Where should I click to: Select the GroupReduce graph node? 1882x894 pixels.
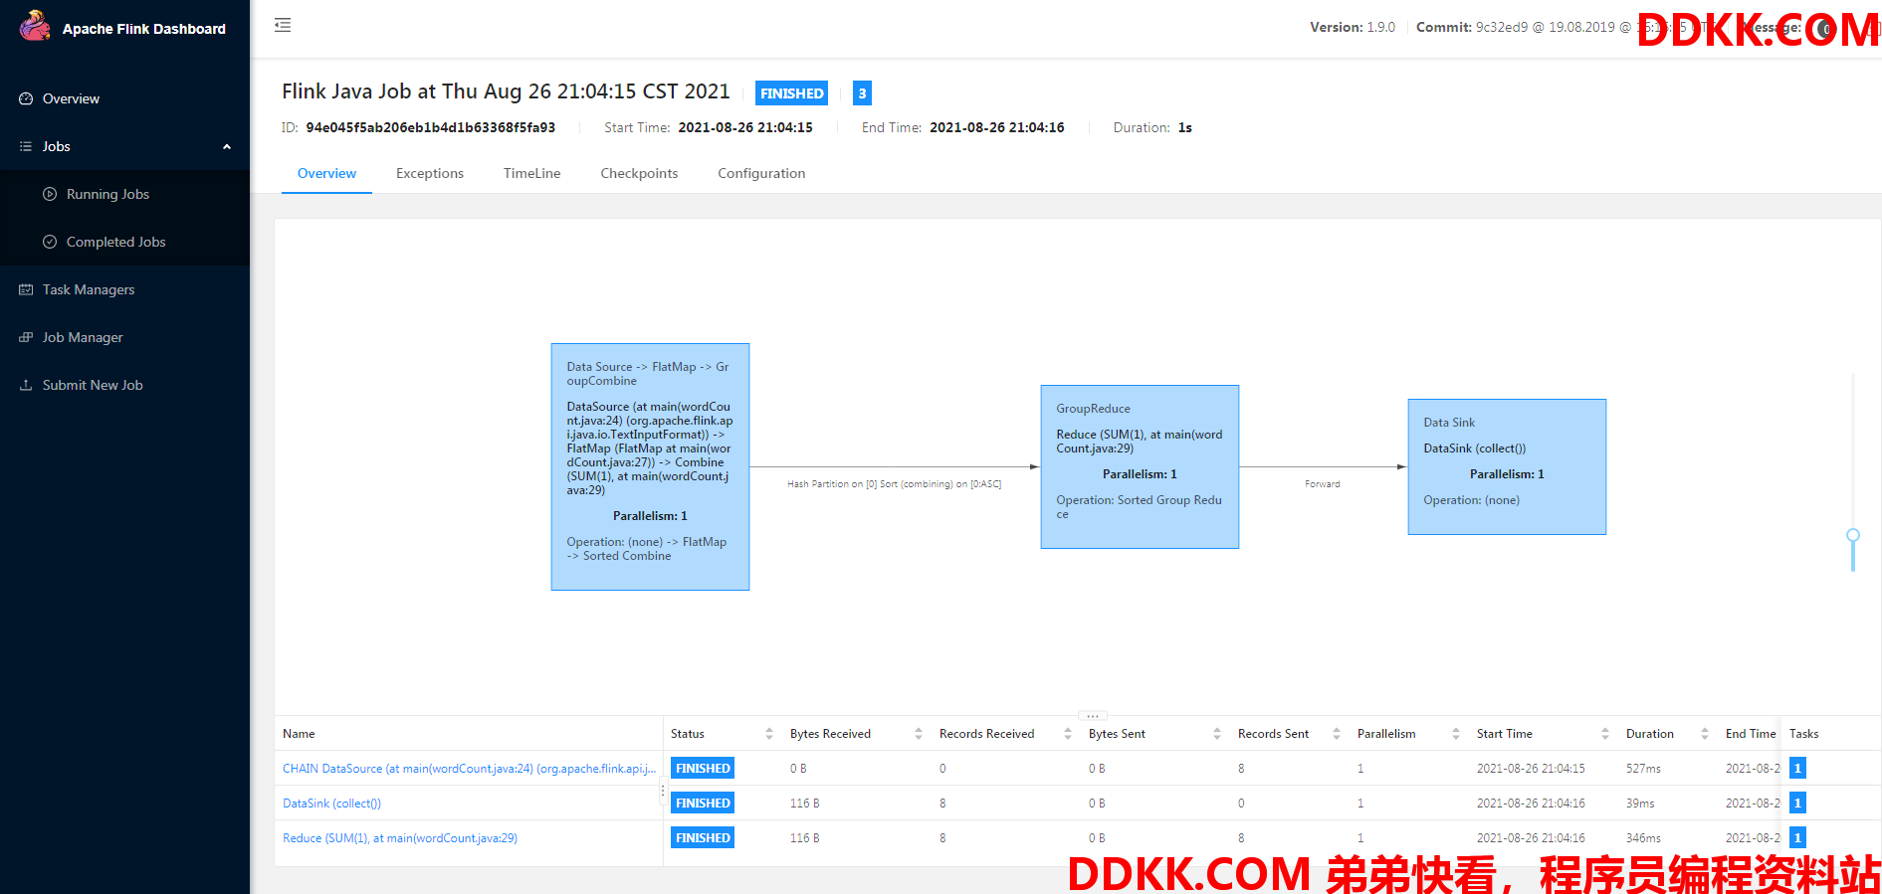click(x=1140, y=466)
